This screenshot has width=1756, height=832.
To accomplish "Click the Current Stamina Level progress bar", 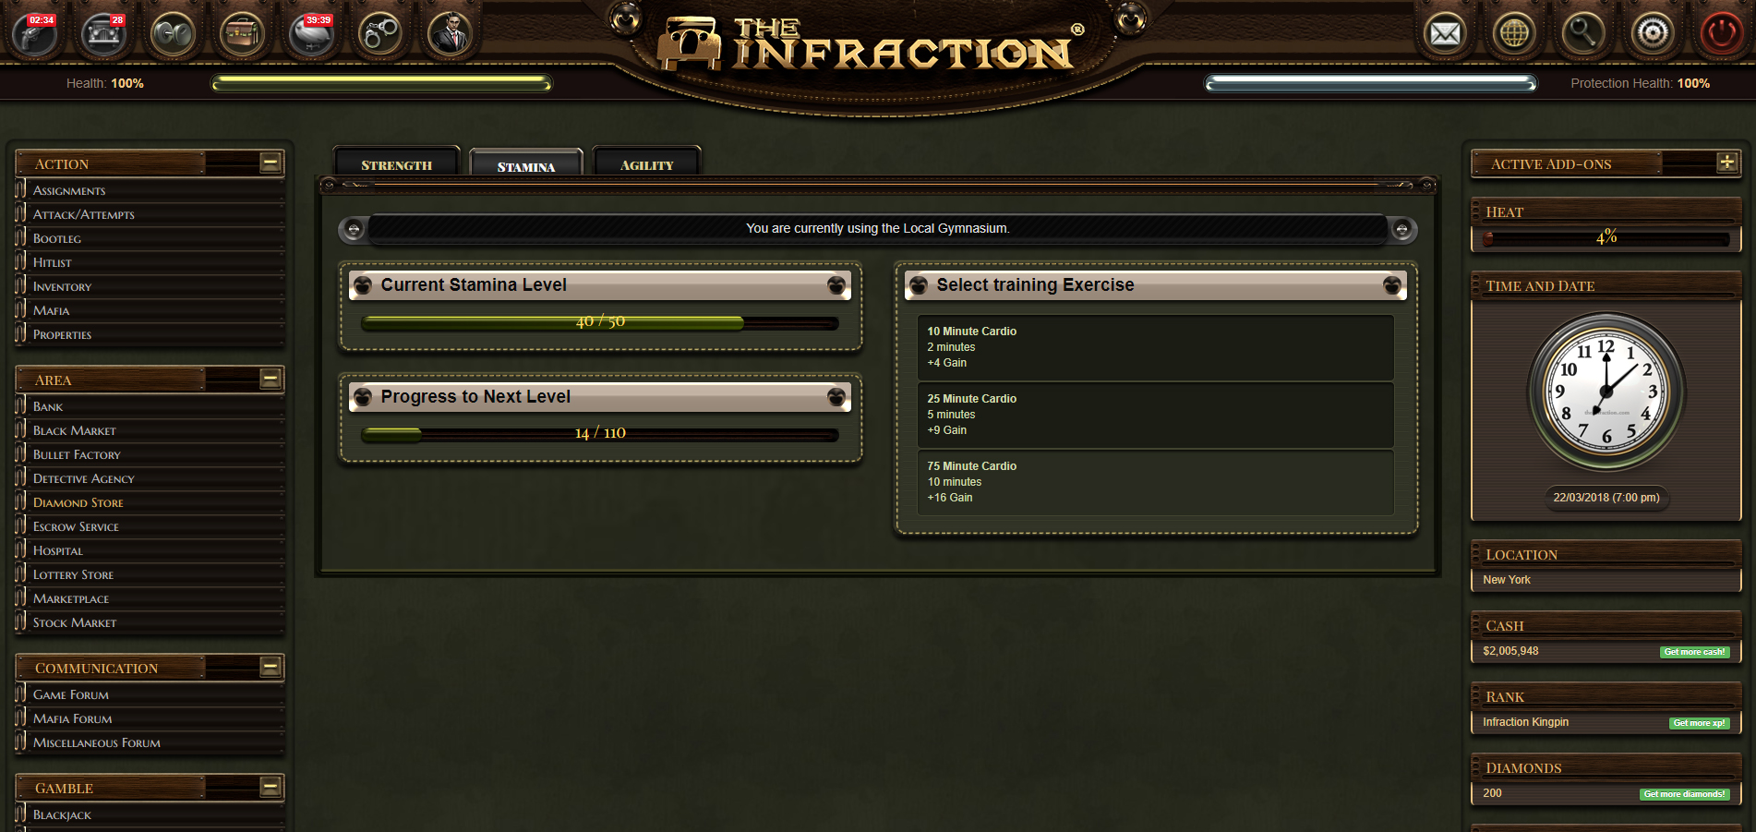I will click(x=600, y=322).
